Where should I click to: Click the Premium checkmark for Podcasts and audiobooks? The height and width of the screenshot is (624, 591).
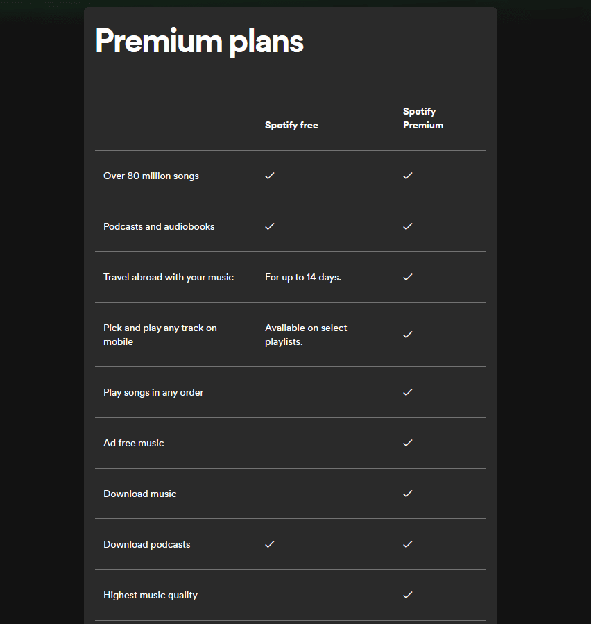(408, 226)
